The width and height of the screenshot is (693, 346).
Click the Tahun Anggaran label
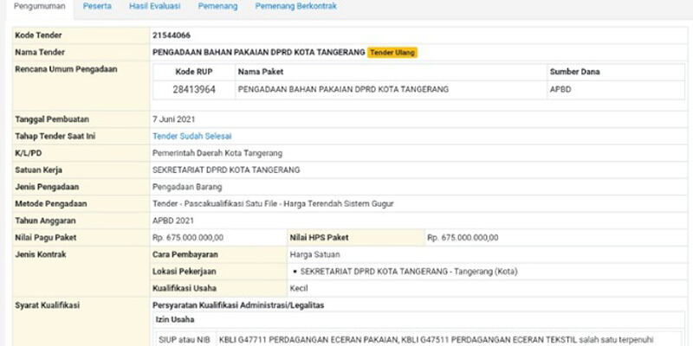tap(46, 221)
